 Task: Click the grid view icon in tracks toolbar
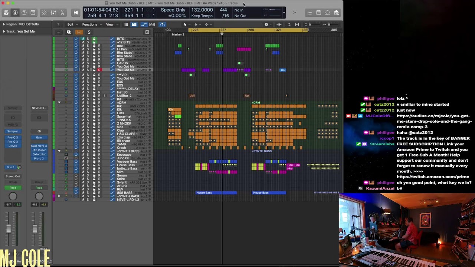[x=126, y=24]
